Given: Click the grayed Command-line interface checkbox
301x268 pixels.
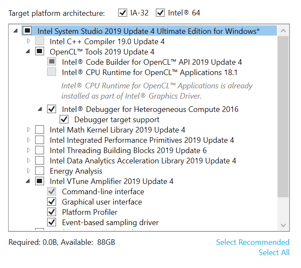Looking at the screenshot, I should 52,191.
